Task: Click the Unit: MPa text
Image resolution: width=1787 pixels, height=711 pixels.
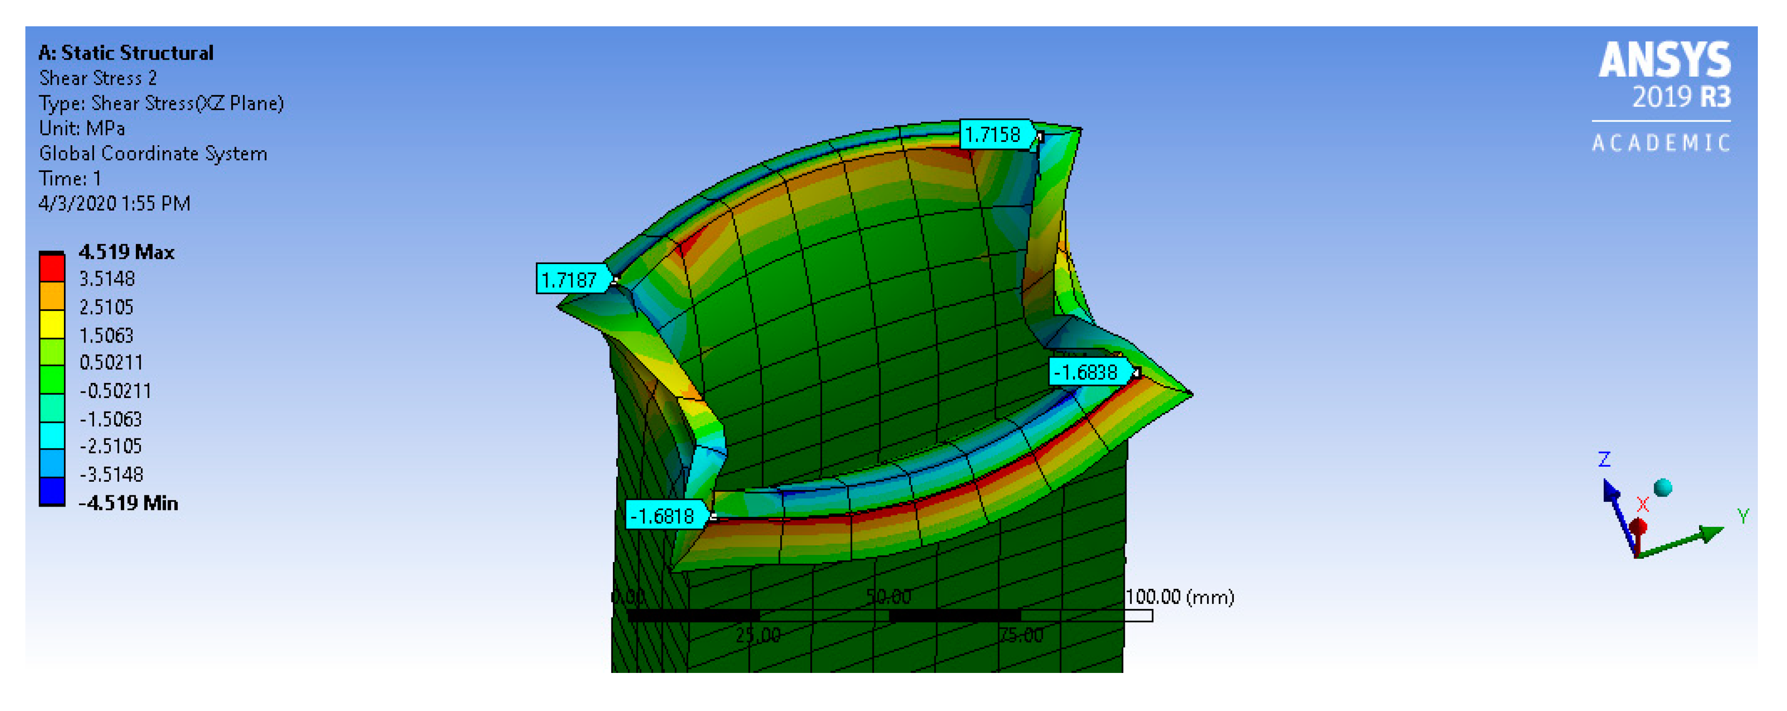Action: tap(82, 128)
